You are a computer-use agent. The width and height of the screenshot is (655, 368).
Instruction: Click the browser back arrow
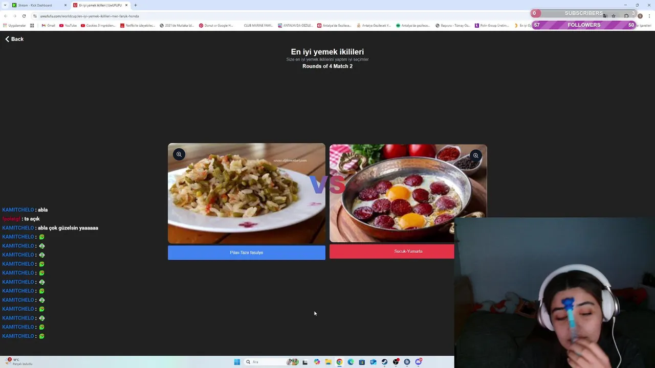[x=6, y=16]
